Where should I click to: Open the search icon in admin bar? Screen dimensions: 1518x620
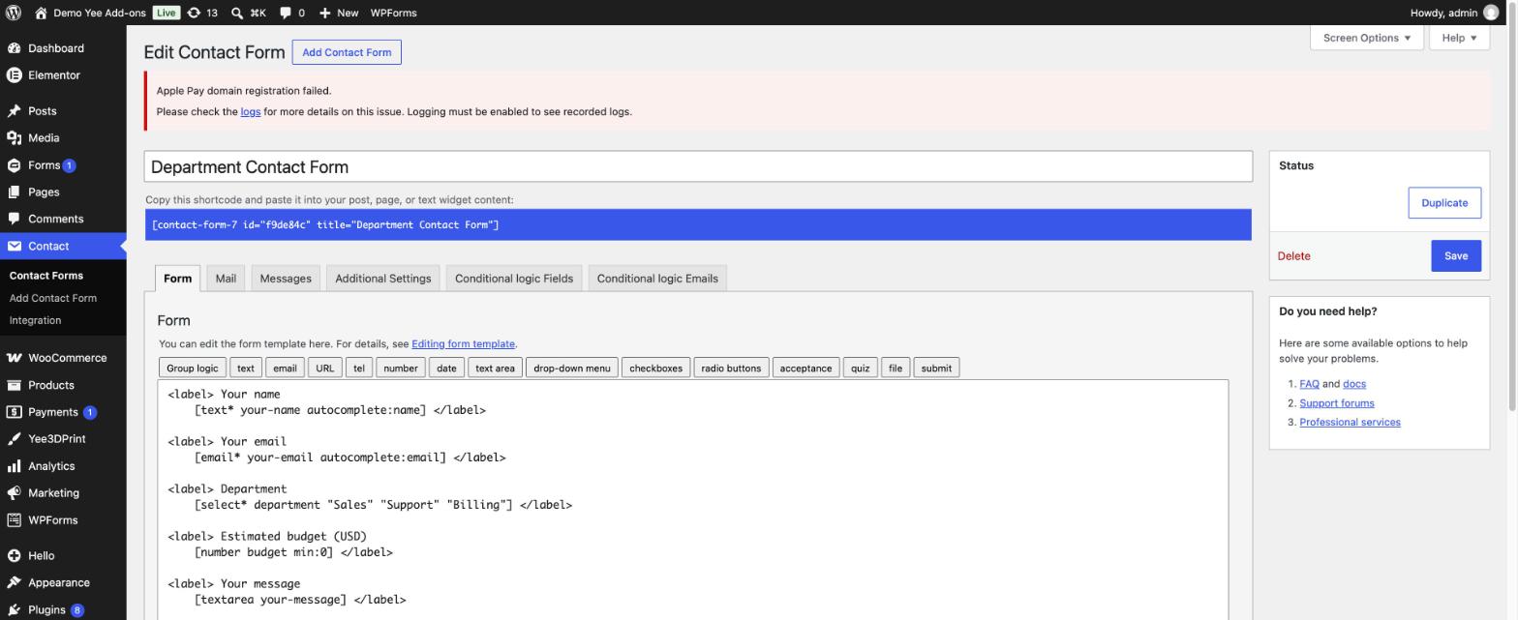point(237,13)
